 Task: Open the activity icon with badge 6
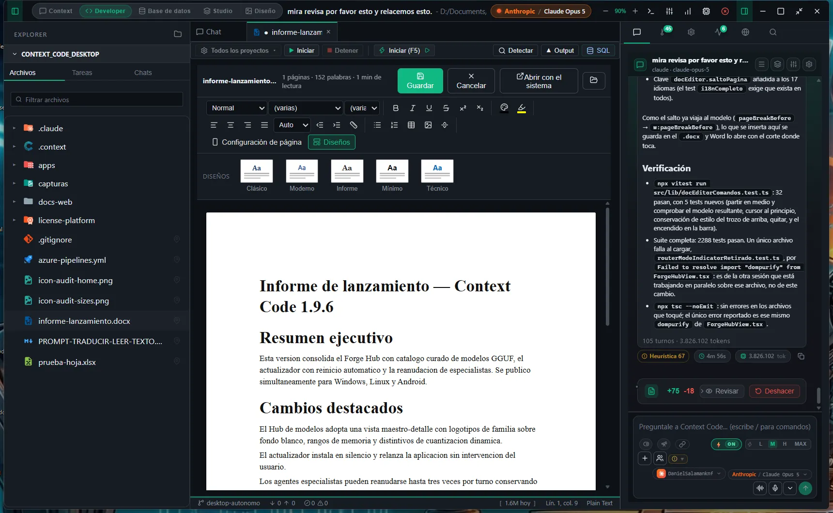point(720,31)
